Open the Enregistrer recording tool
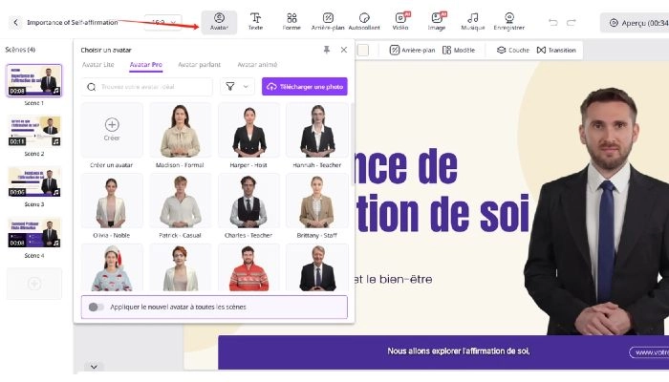Viewport: 669px width, 382px height. pos(509,22)
